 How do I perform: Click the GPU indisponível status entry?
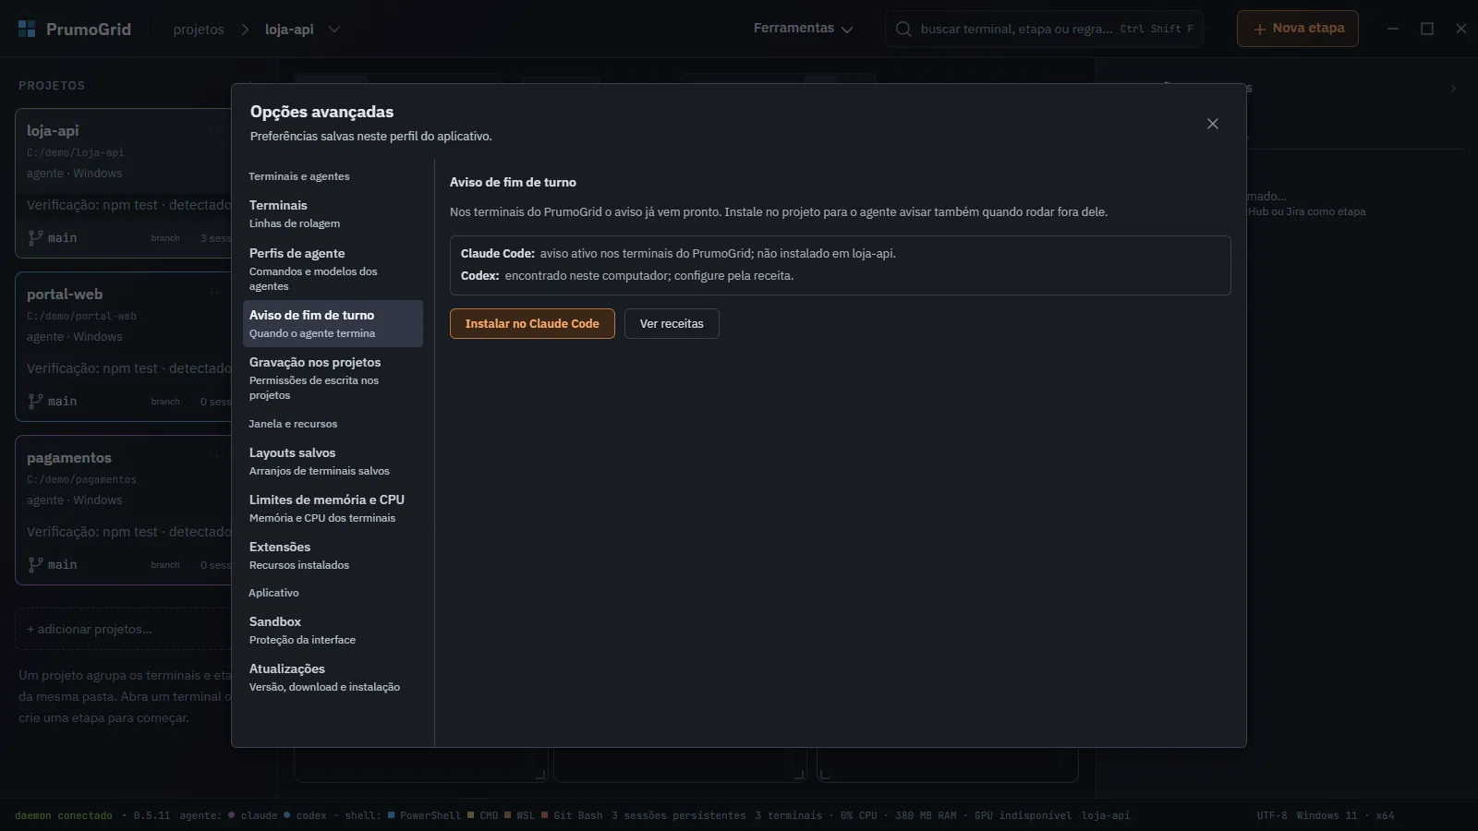coord(1023,815)
